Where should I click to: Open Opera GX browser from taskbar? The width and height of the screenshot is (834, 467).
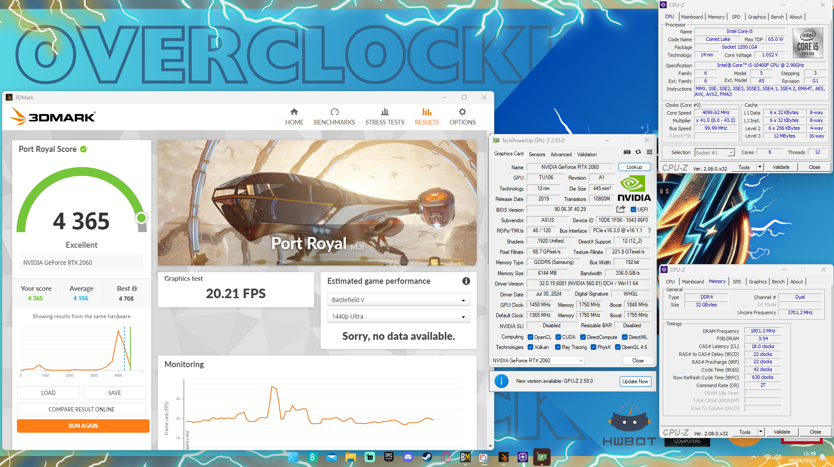[446, 457]
